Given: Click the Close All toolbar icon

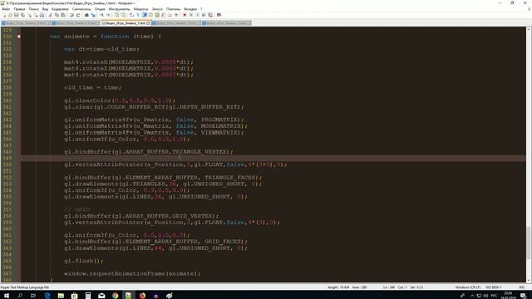Looking at the screenshot, I should (x=36, y=15).
